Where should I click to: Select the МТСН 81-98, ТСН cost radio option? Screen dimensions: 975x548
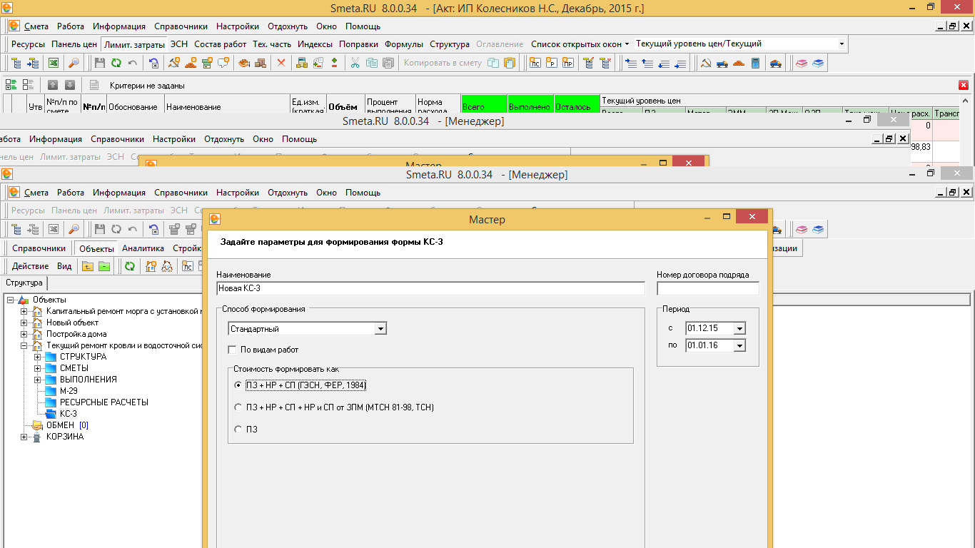tap(238, 407)
